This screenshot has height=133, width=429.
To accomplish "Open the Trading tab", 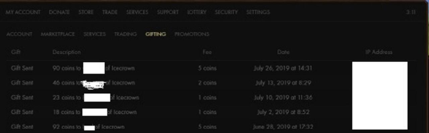I will click(125, 34).
